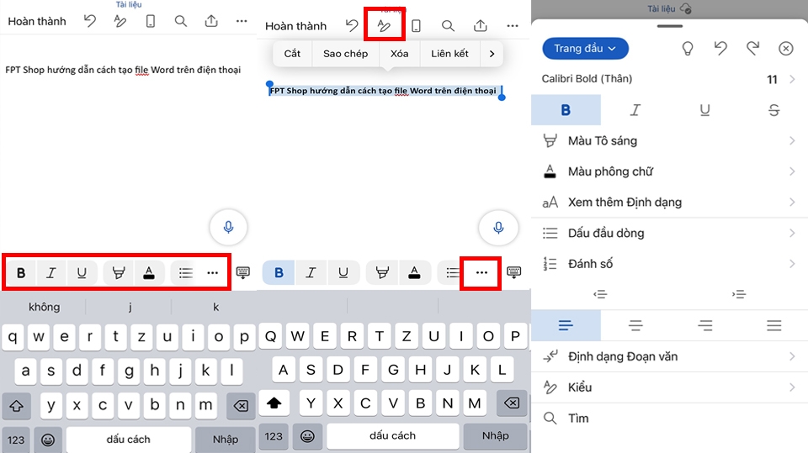Select left alignment in the formatting panel
Screen dimensions: 808x453
click(x=566, y=325)
